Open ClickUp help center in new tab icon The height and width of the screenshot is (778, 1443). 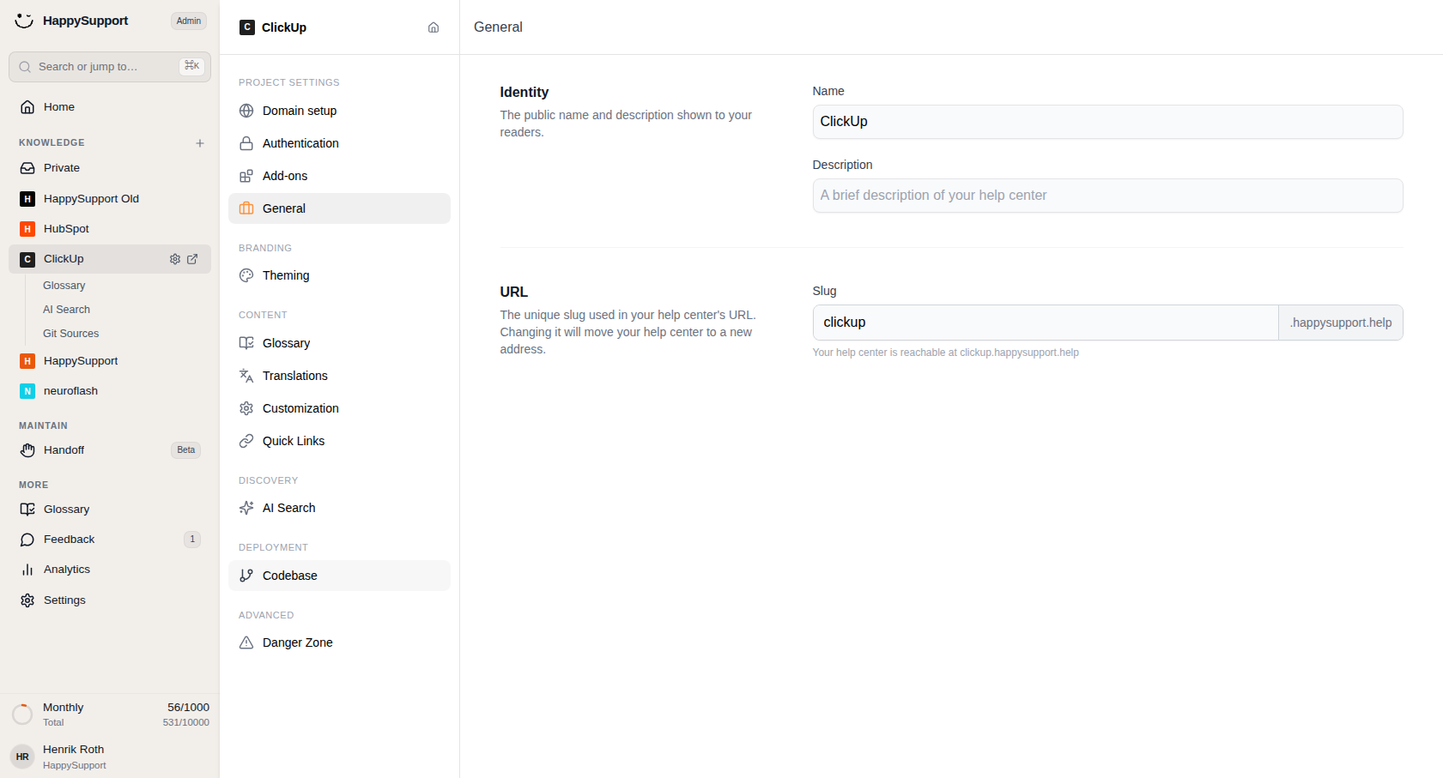tap(192, 259)
